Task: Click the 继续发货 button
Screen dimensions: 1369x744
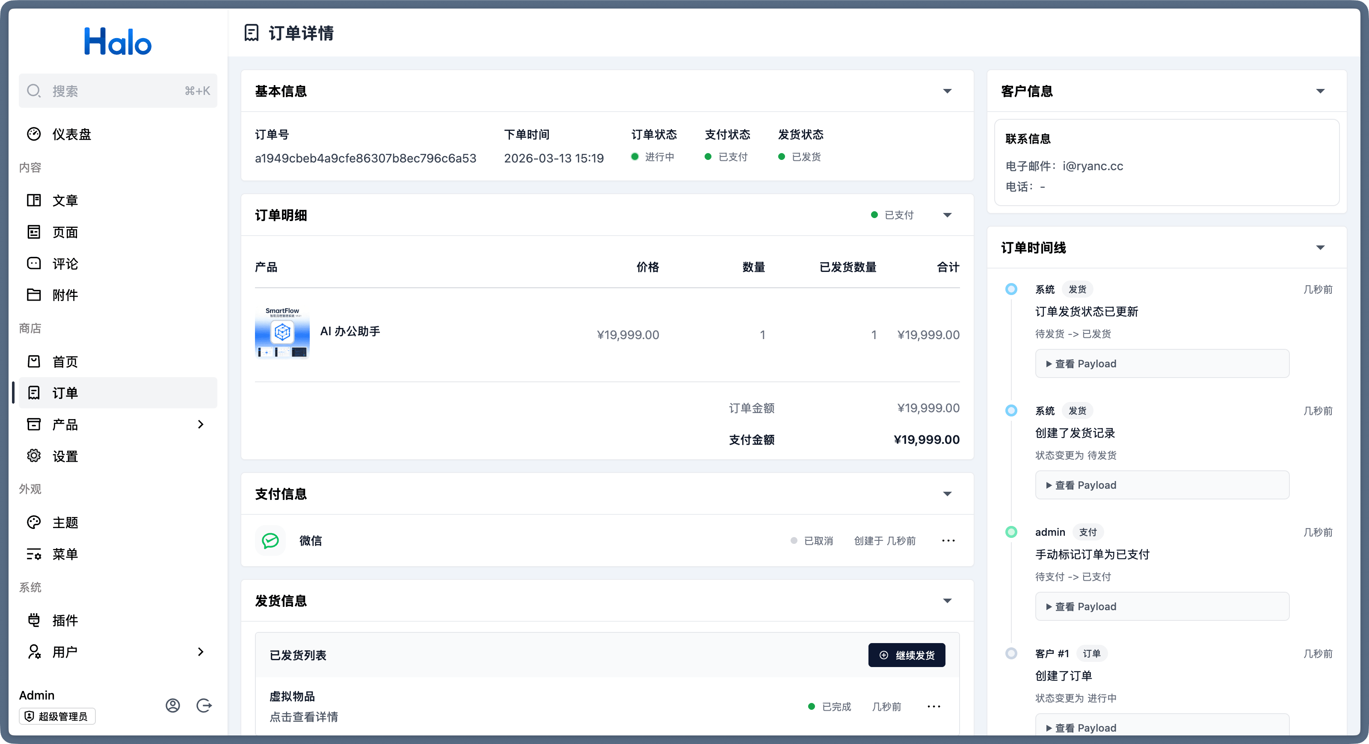Action: pyautogui.click(x=907, y=655)
